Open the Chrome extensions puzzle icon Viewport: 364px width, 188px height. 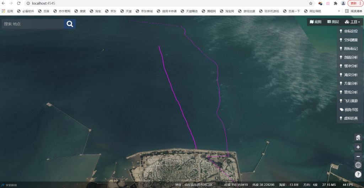point(336,3)
